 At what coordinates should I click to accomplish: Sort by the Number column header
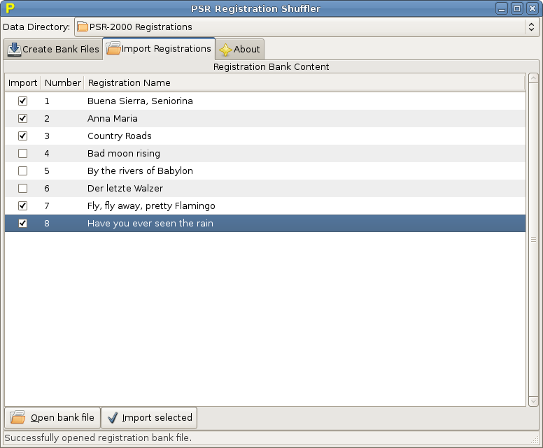click(x=62, y=82)
